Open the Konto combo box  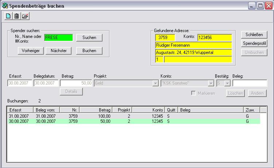click(x=211, y=83)
